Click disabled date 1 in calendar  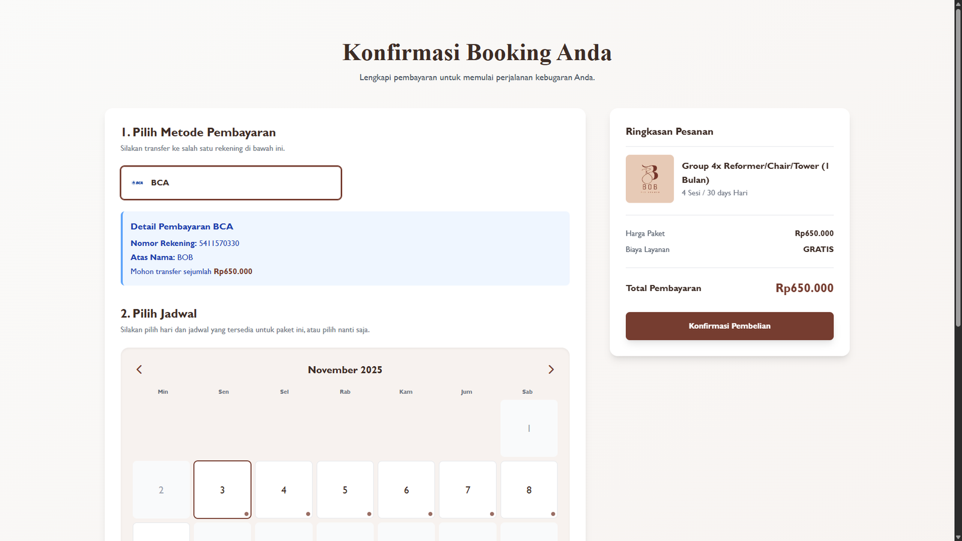click(x=529, y=428)
